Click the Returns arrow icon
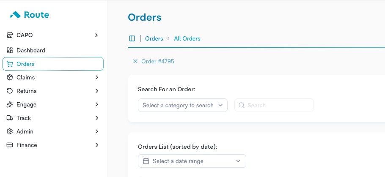385x177 pixels. point(10,91)
